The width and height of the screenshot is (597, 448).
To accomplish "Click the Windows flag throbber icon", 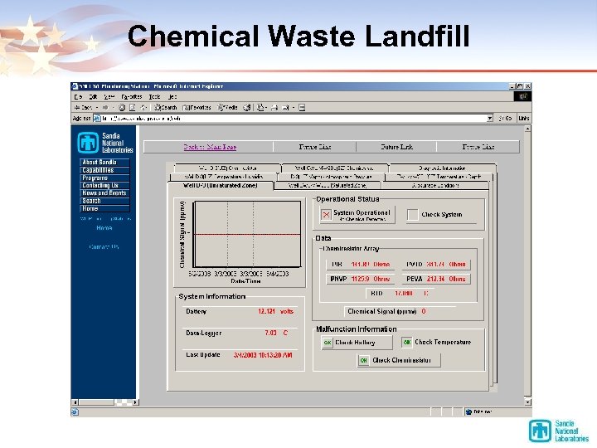I will pyautogui.click(x=522, y=96).
